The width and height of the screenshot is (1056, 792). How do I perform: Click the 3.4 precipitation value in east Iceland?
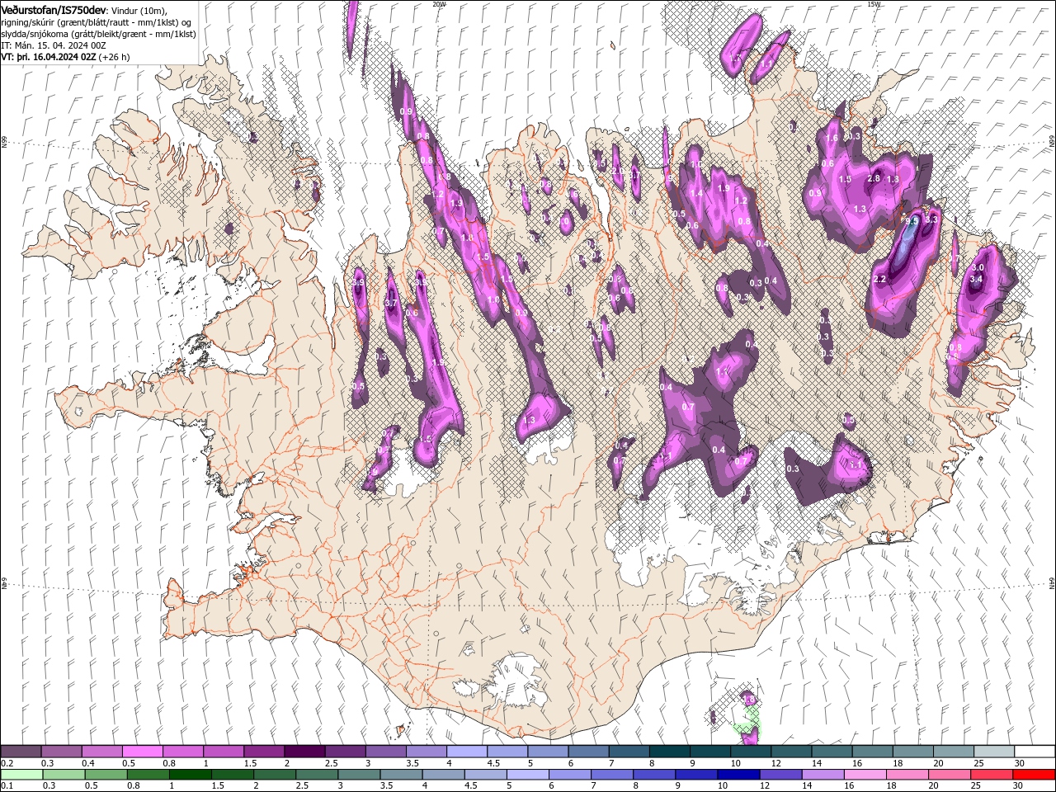pos(977,280)
